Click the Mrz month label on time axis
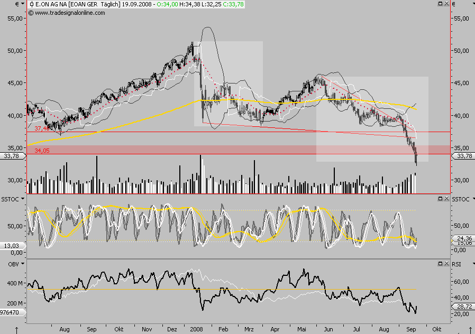This screenshot has width=475, height=334. [249, 329]
